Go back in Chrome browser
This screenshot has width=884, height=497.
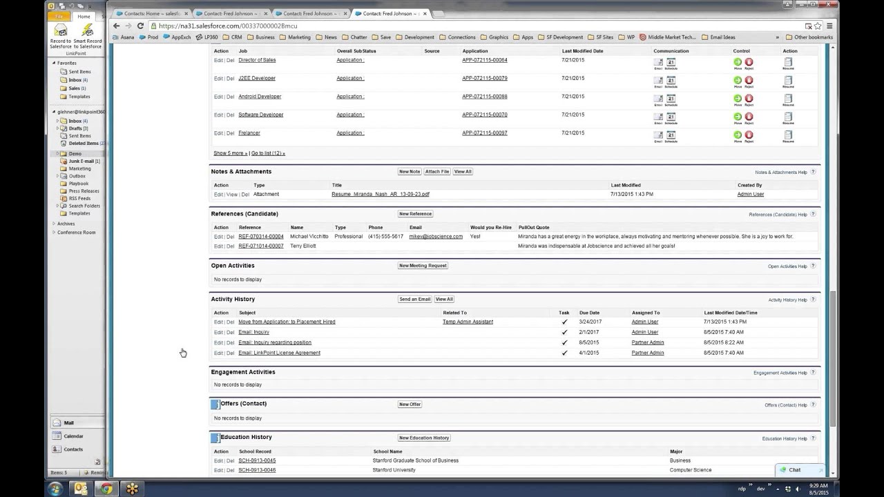click(117, 26)
